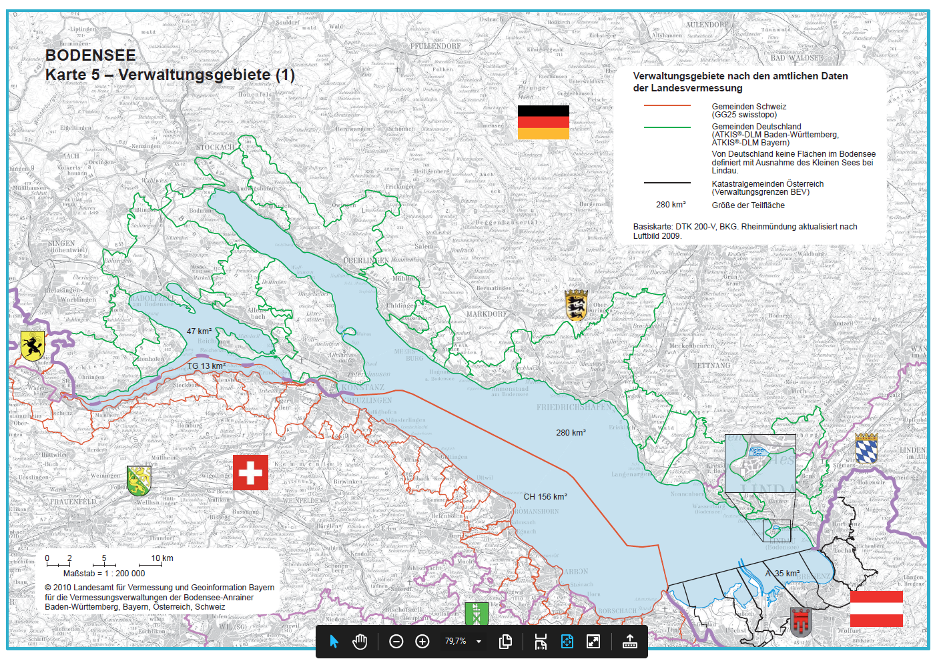The height and width of the screenshot is (661, 935).
Task: Click the German flag on the map
Action: pyautogui.click(x=543, y=122)
